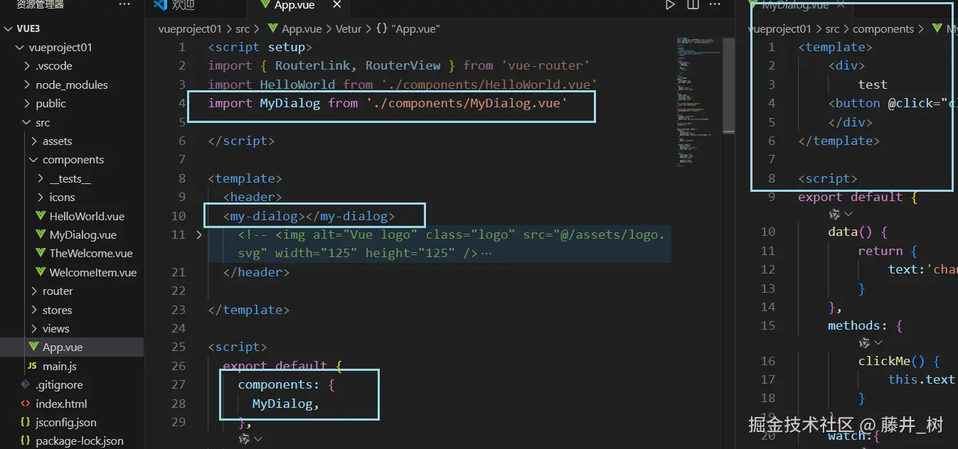958x449 pixels.
Task: Select the App.vue editor tab
Action: pos(296,5)
